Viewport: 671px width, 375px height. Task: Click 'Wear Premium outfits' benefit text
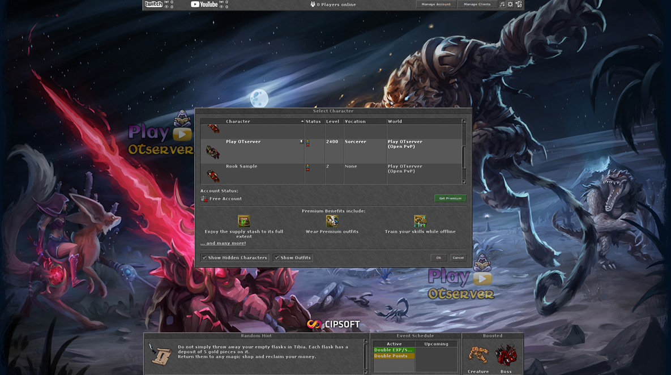tap(332, 232)
